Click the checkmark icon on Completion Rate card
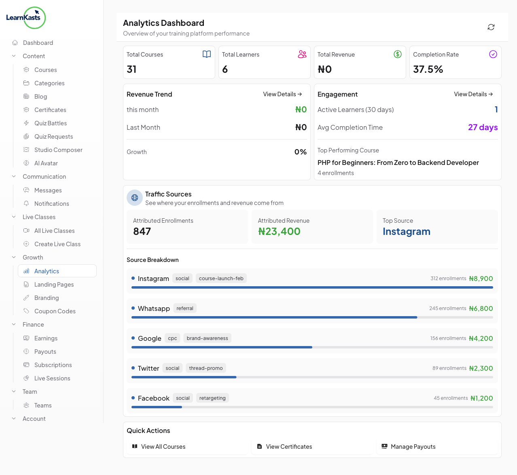This screenshot has height=475, width=517. [493, 54]
